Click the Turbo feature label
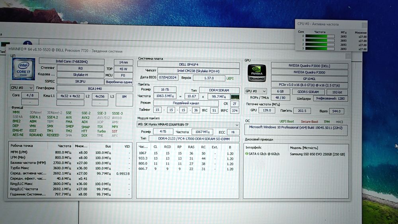Image resolution: width=398 pixels, height=224 pixels. (x=101, y=132)
